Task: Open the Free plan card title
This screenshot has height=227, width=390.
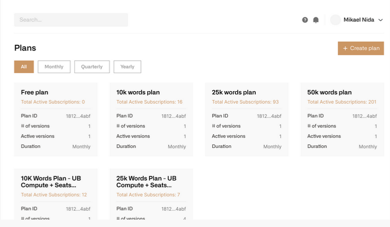Action: click(x=35, y=92)
